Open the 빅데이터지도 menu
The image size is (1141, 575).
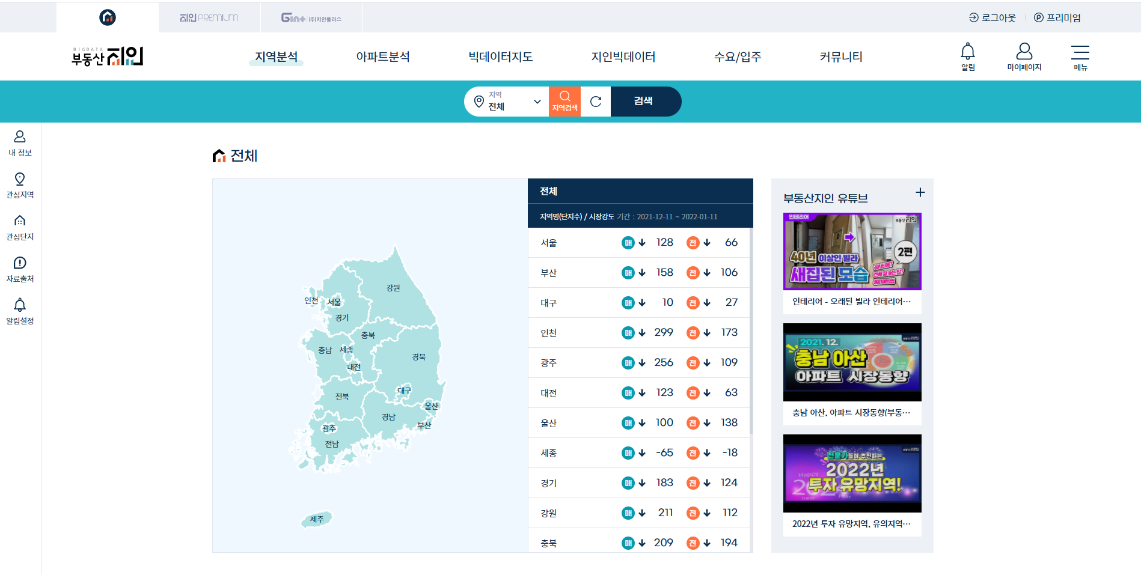point(501,56)
